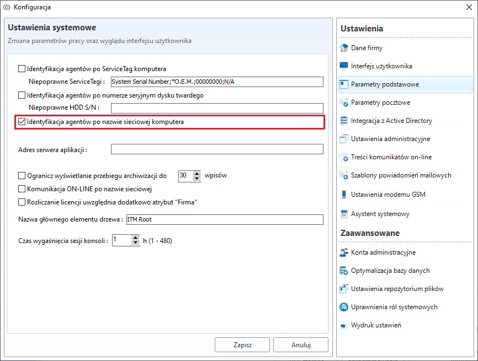Select Szablony powiadomień mailowych section
The image size is (478, 361).
pos(401,175)
